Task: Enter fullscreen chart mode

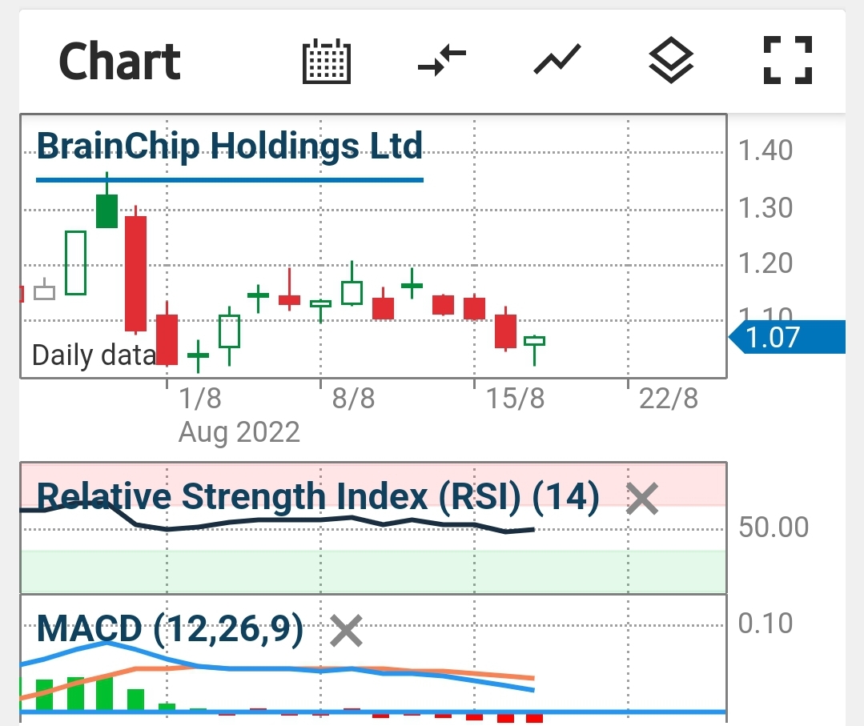Action: pos(788,60)
